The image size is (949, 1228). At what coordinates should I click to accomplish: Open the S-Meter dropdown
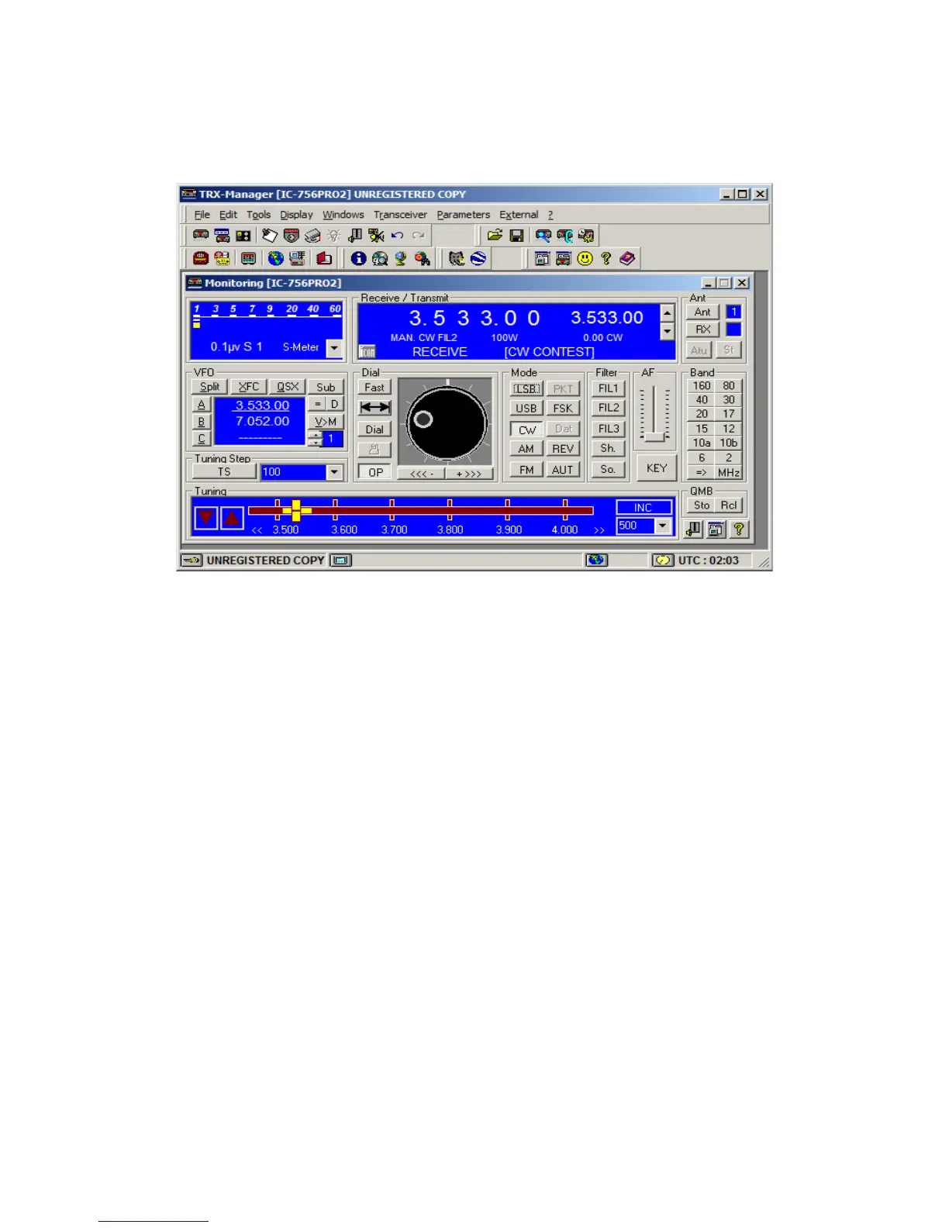[x=334, y=348]
